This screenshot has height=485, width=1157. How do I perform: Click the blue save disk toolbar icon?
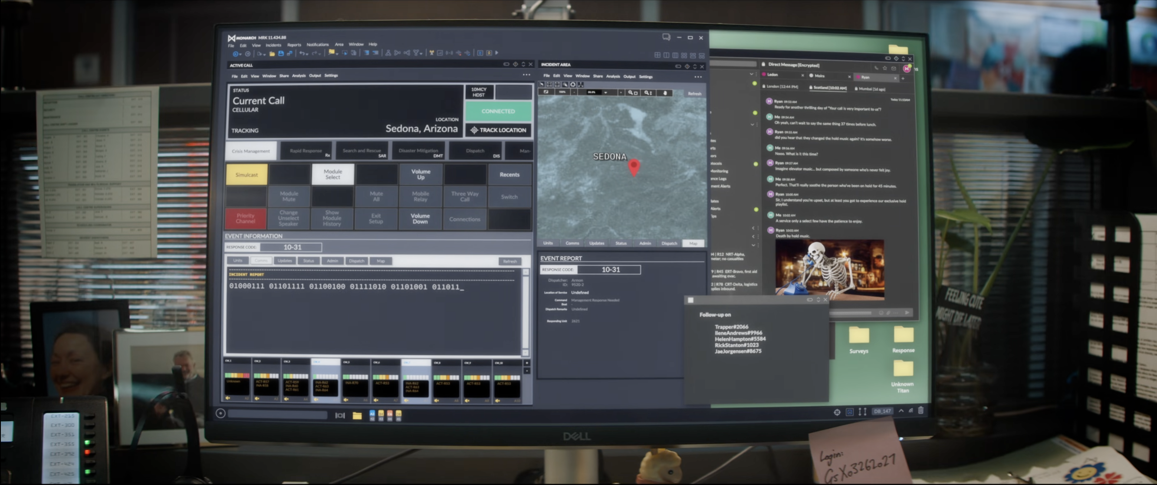tap(281, 53)
